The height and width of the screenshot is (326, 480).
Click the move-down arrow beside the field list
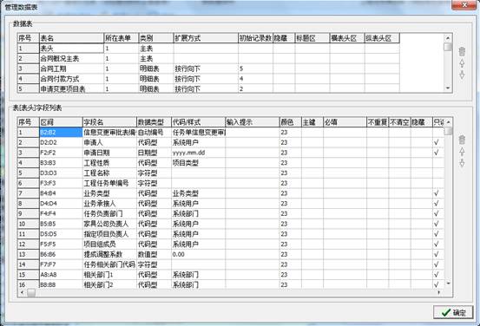pyautogui.click(x=462, y=163)
